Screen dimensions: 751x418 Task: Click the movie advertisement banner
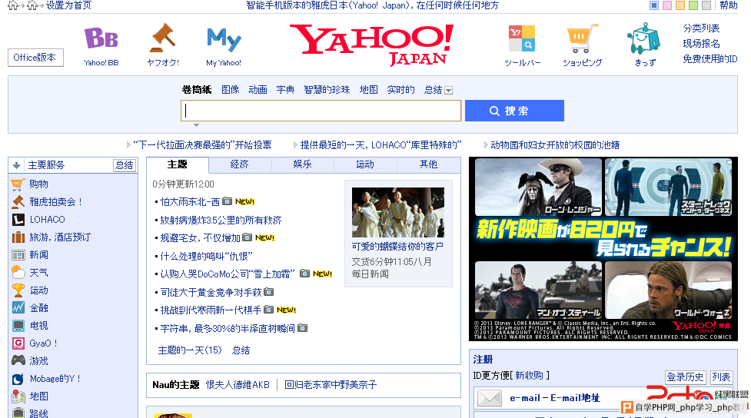pos(603,249)
